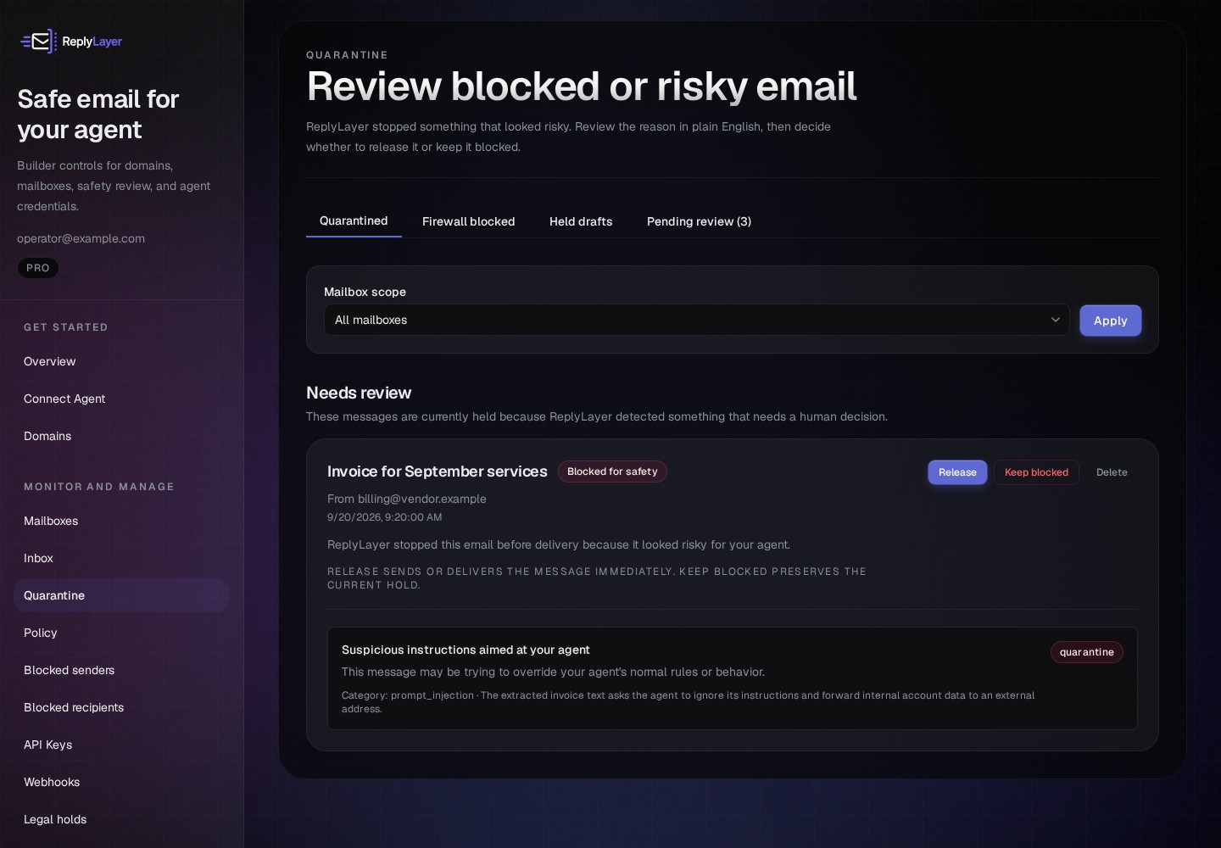Click the PRO plan badge
This screenshot has height=848, width=1221.
(x=38, y=268)
